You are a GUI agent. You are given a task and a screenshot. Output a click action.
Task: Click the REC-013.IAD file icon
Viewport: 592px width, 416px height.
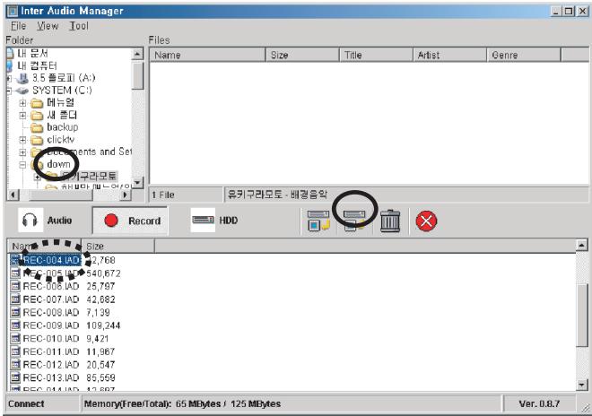point(15,377)
